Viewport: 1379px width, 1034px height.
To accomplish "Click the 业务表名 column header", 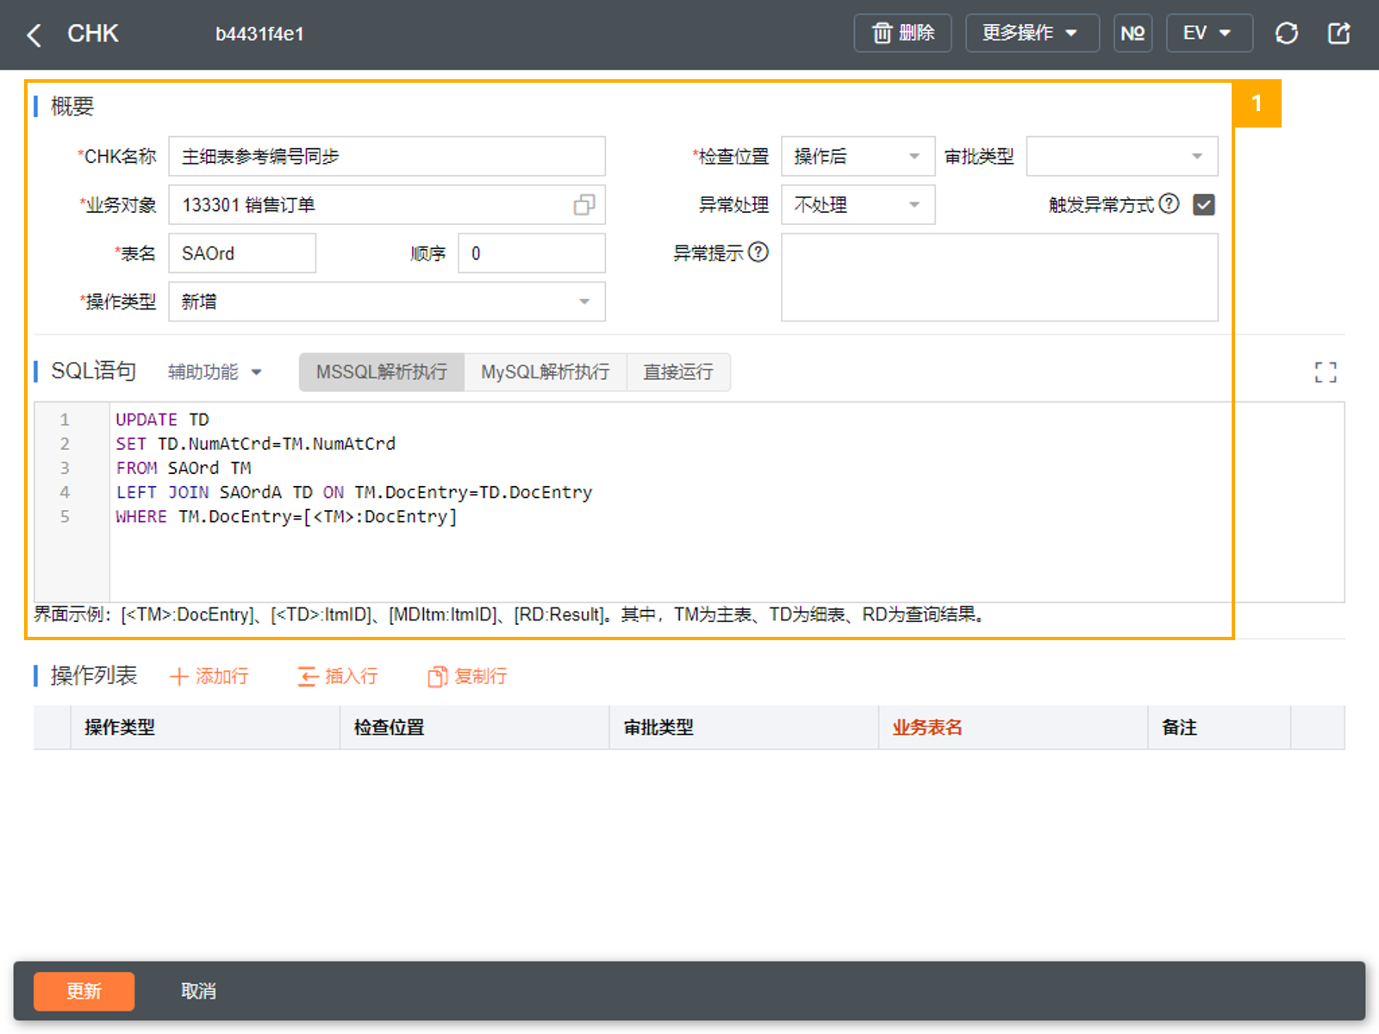I will coord(1014,727).
